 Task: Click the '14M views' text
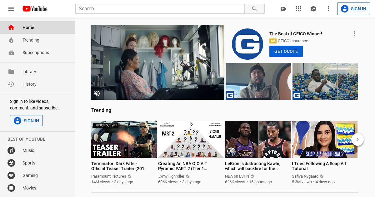101,182
